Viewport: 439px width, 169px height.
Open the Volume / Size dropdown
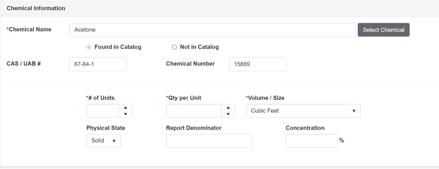(303, 111)
